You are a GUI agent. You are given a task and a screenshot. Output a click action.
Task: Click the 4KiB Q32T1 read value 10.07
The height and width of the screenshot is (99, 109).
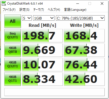[x=42, y=65]
